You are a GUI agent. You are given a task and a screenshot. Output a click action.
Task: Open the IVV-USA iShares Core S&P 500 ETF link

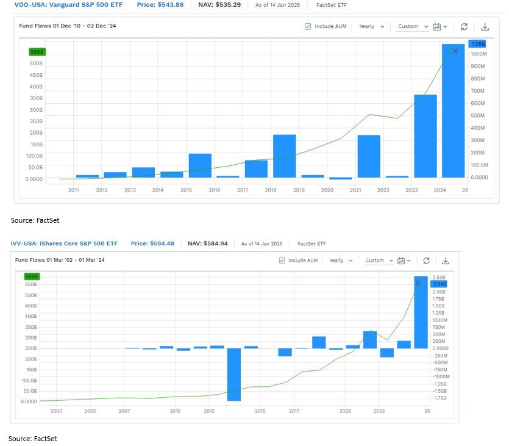click(64, 243)
